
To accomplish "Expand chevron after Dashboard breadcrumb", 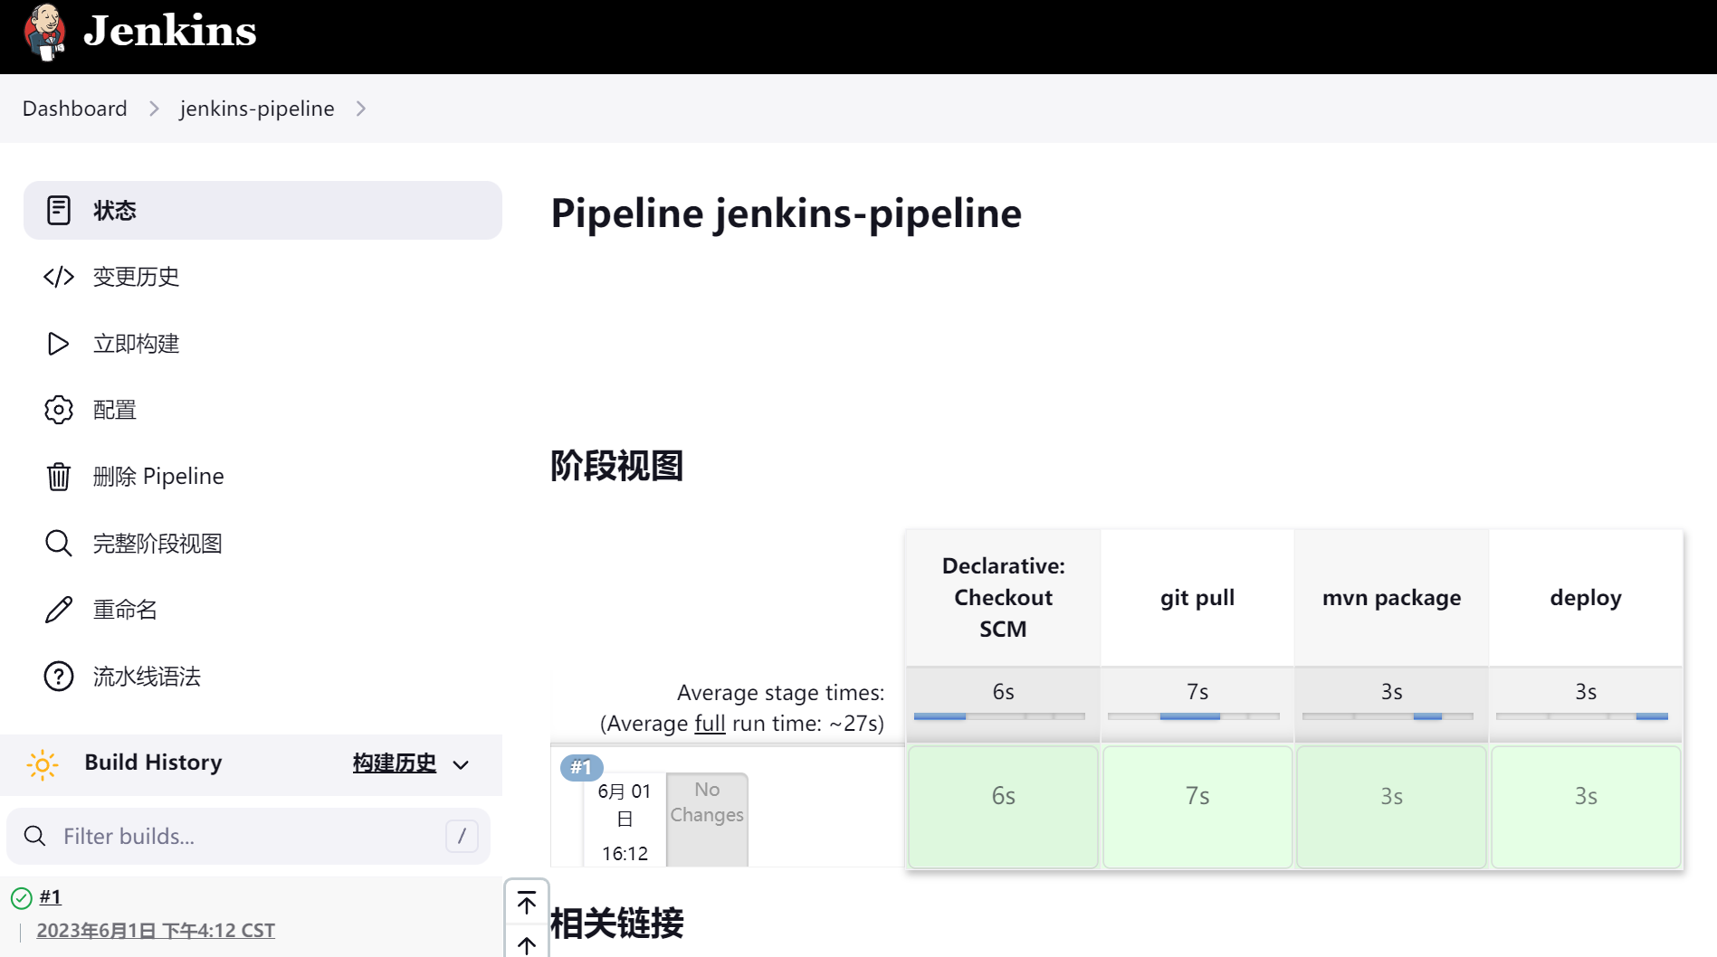I will (154, 109).
